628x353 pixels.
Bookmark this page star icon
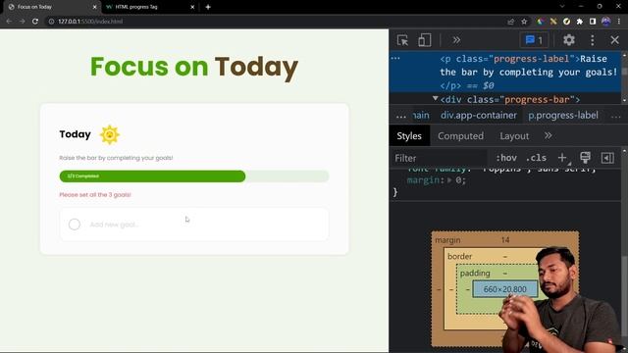point(524,22)
